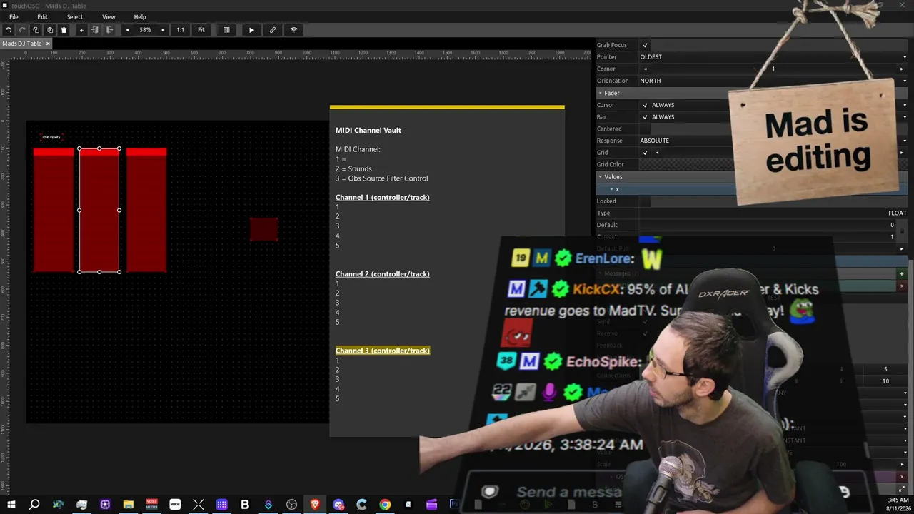Open Voicemeeter from the taskbar
The width and height of the screenshot is (914, 514).
click(151, 505)
